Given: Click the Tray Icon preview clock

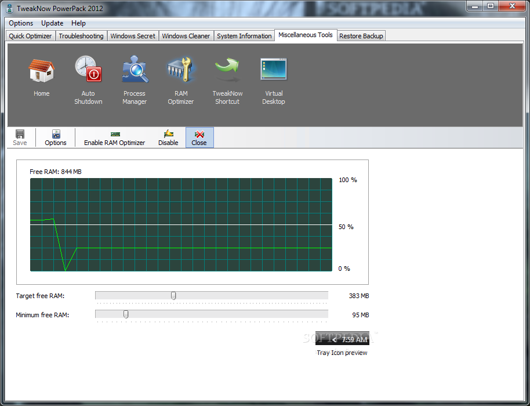Looking at the screenshot, I should pyautogui.click(x=342, y=338).
